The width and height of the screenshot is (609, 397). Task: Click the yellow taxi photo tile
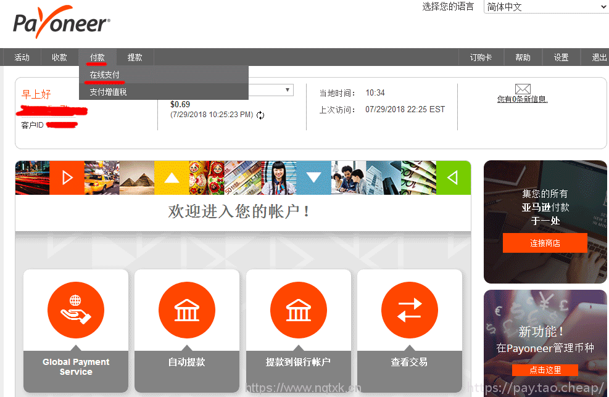102,178
